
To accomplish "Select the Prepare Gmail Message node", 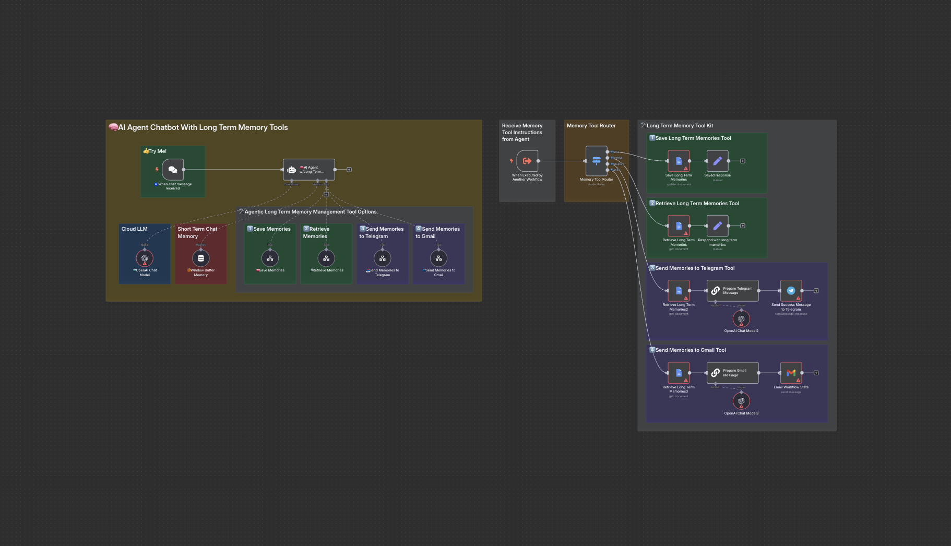I will (732, 373).
